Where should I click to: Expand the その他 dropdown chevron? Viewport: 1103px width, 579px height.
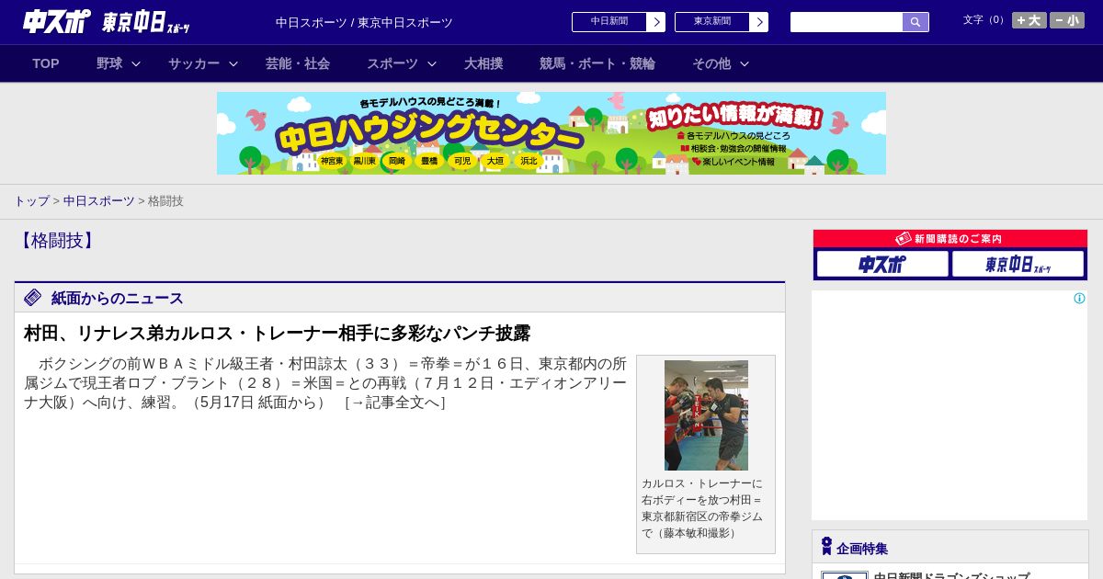[x=745, y=63]
